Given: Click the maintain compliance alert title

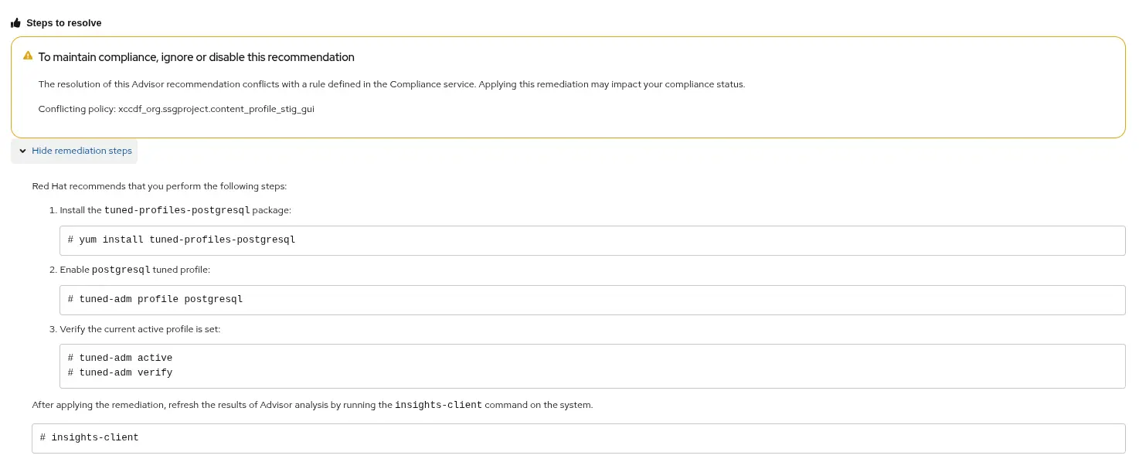Looking at the screenshot, I should [x=196, y=57].
